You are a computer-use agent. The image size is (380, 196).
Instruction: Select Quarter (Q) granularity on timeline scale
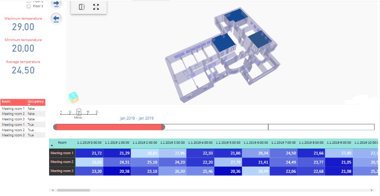click(x=70, y=112)
